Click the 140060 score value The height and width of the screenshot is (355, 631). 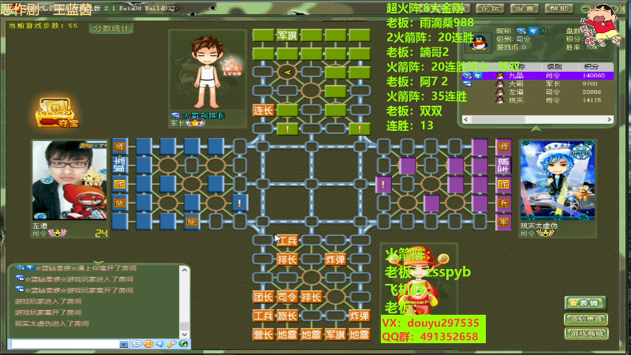[593, 76]
